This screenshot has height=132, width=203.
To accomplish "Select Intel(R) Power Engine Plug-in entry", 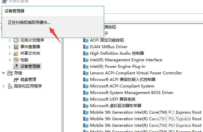I will pyautogui.click(x=118, y=66).
